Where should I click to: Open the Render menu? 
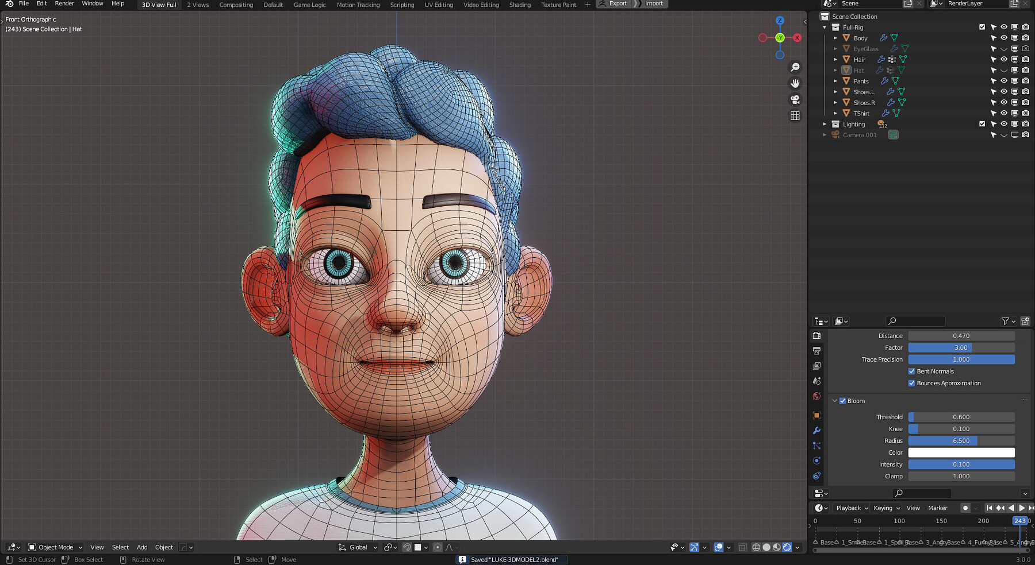[x=64, y=3]
